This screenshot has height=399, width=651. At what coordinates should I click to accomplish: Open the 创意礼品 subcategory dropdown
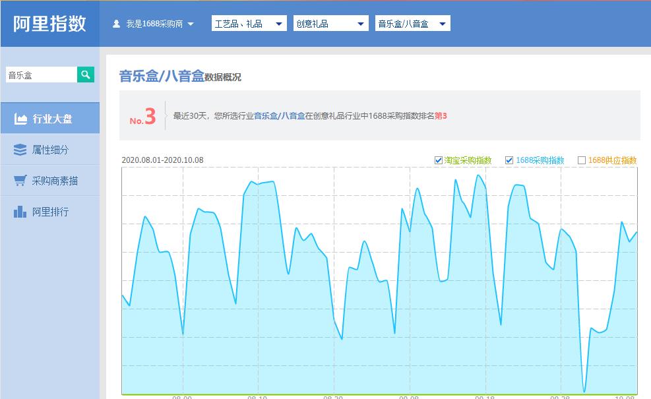[330, 22]
